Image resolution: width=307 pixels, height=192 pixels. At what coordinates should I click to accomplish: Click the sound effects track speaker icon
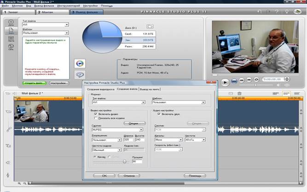click(8, 163)
